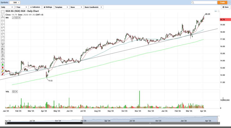Save the chart with Save button

click(x=225, y=7)
